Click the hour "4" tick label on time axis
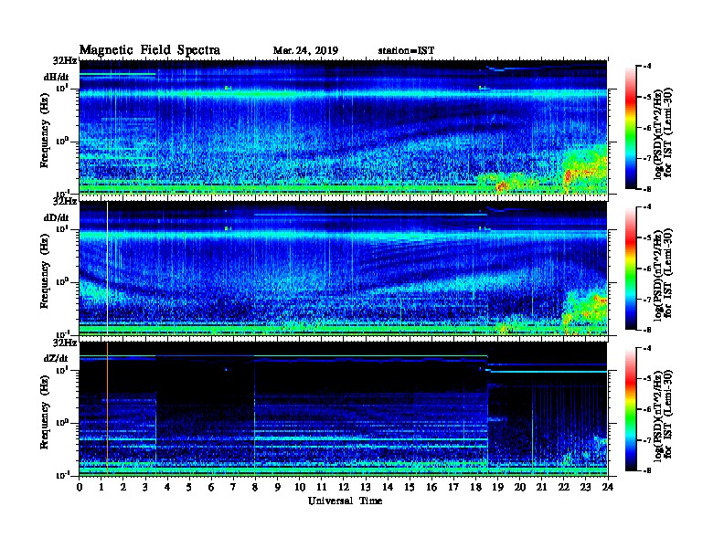The image size is (724, 559). 167,487
